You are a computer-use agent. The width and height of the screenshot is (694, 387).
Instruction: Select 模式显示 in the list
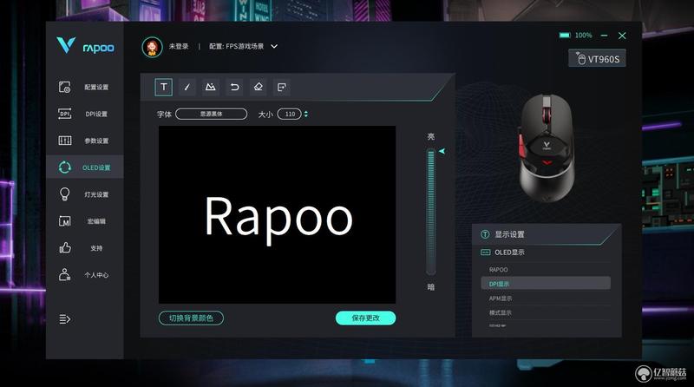546,312
